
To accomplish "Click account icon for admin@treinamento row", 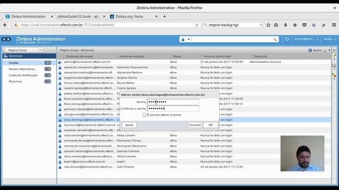I will click(x=60, y=62).
